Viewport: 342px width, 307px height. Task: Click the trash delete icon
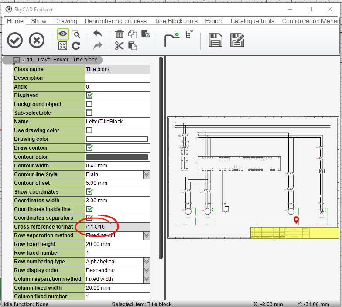(x=120, y=34)
